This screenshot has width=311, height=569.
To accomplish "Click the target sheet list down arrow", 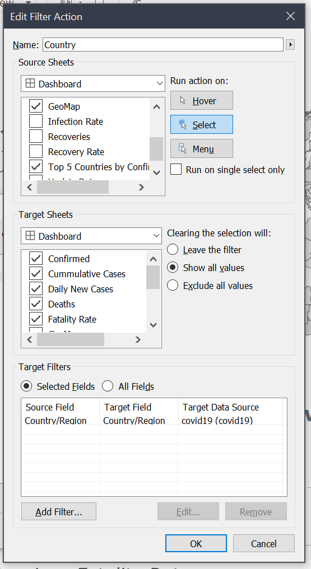I will [x=153, y=325].
